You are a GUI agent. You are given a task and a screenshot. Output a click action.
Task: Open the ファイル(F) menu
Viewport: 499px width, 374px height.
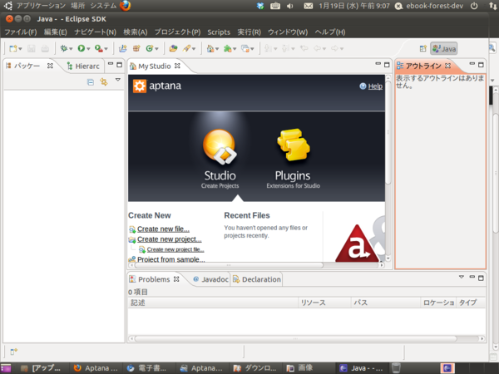21,32
